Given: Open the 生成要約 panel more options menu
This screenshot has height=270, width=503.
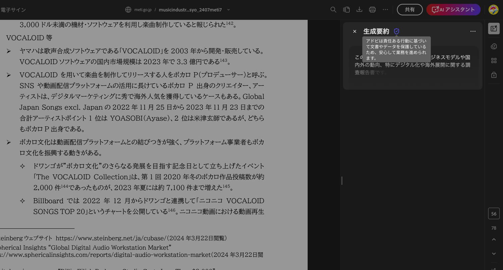Looking at the screenshot, I should pyautogui.click(x=473, y=31).
